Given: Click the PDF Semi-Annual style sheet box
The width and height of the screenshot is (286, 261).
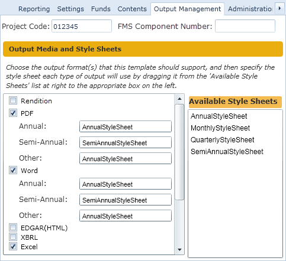Looking at the screenshot, I should click(x=126, y=142).
